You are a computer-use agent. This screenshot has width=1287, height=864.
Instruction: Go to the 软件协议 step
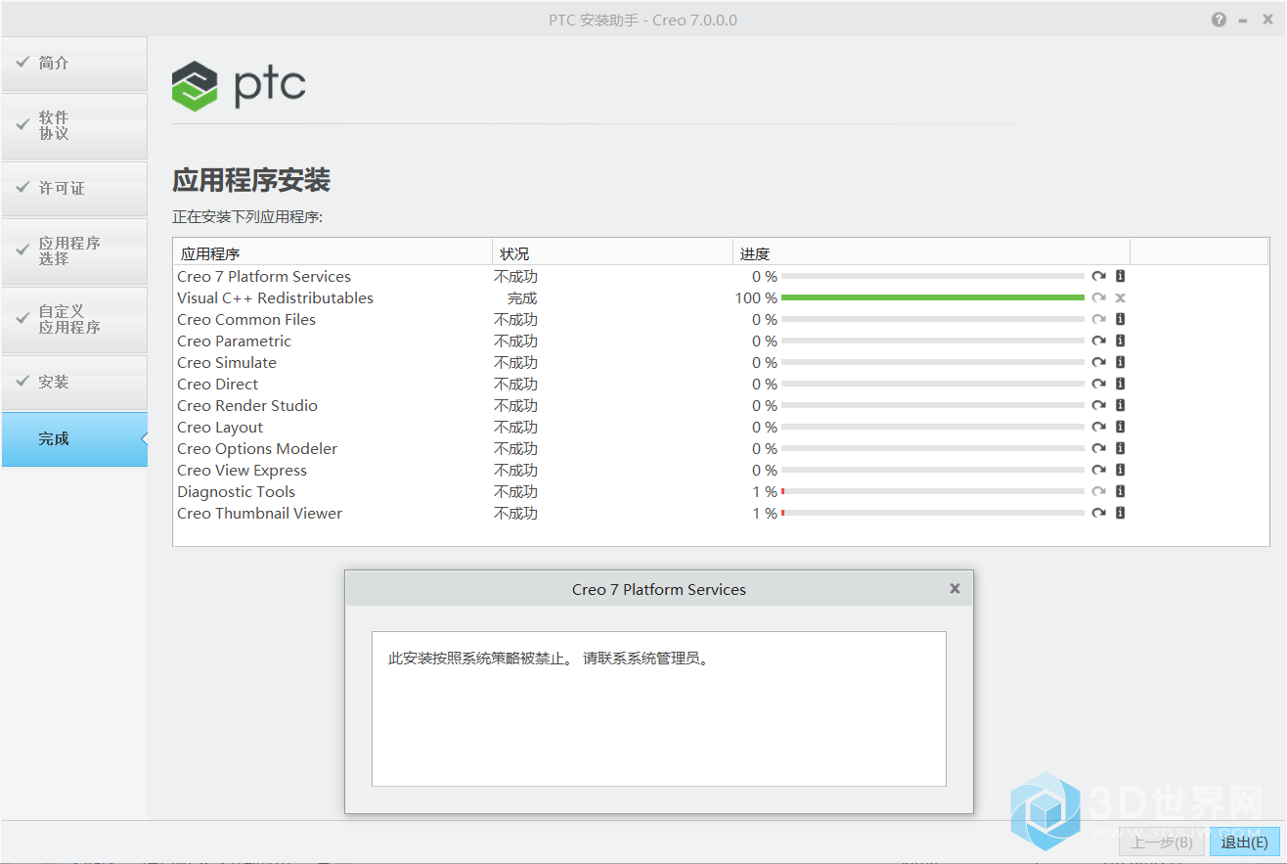[x=74, y=126]
